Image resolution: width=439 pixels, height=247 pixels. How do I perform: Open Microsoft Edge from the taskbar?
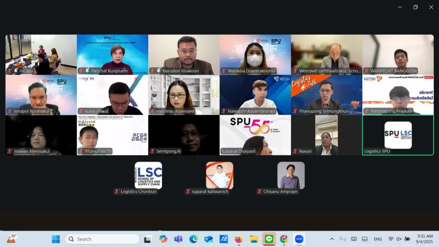click(193, 239)
